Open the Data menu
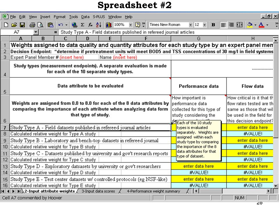Screen dimensions: 279x209 85,17
